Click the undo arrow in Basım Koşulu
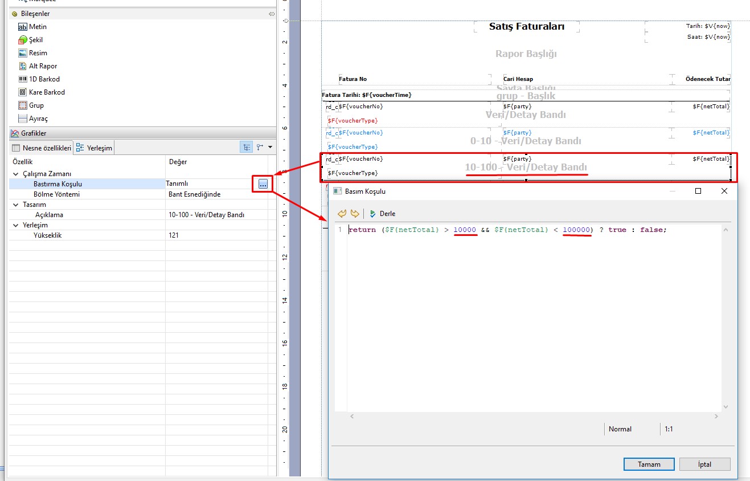 342,214
